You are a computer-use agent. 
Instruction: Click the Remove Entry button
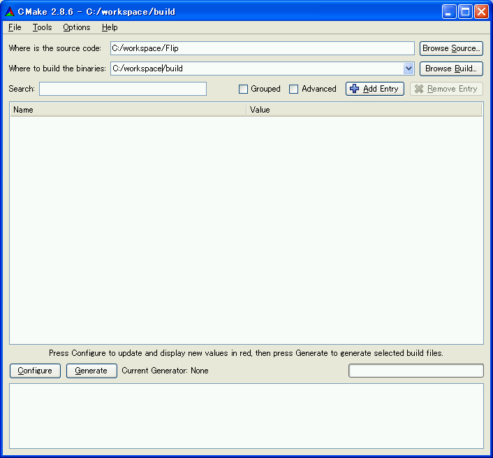coord(446,89)
